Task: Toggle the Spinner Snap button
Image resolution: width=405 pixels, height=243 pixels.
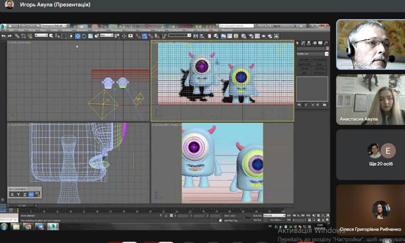Action: tap(157, 36)
